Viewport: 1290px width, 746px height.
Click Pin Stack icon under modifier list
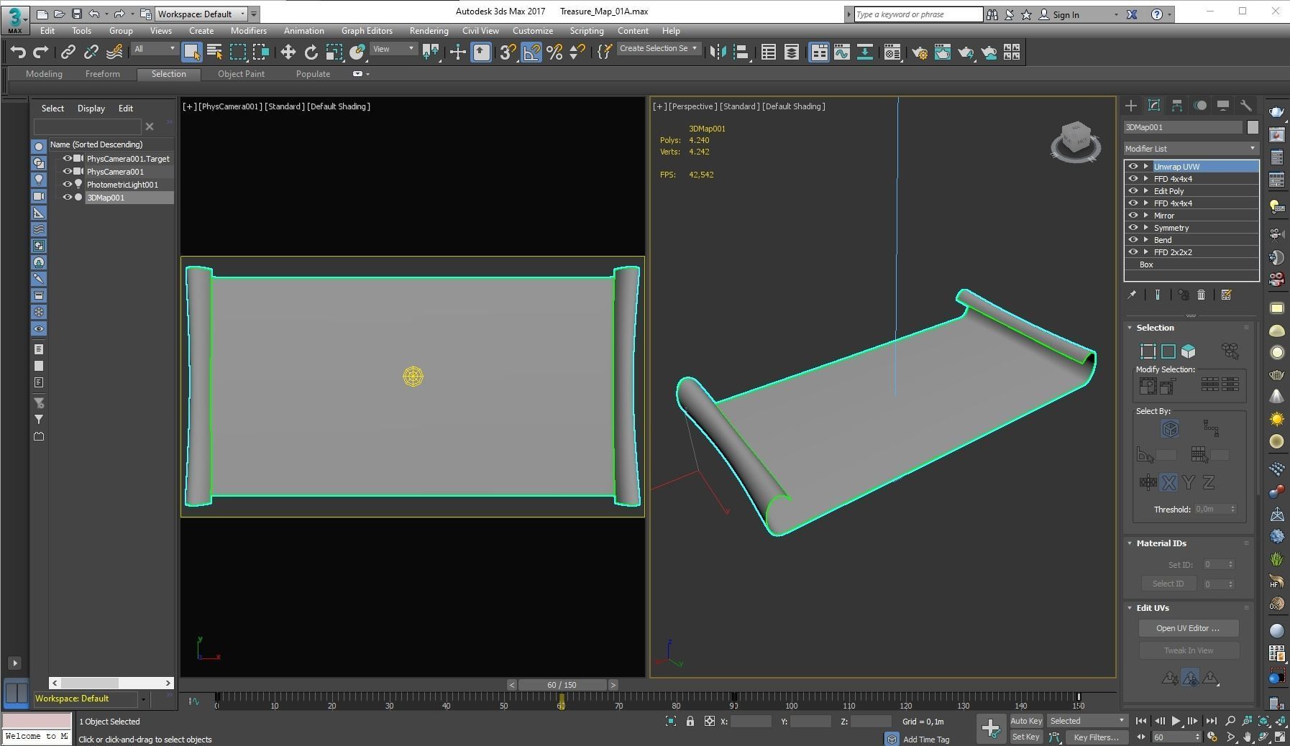pos(1133,295)
